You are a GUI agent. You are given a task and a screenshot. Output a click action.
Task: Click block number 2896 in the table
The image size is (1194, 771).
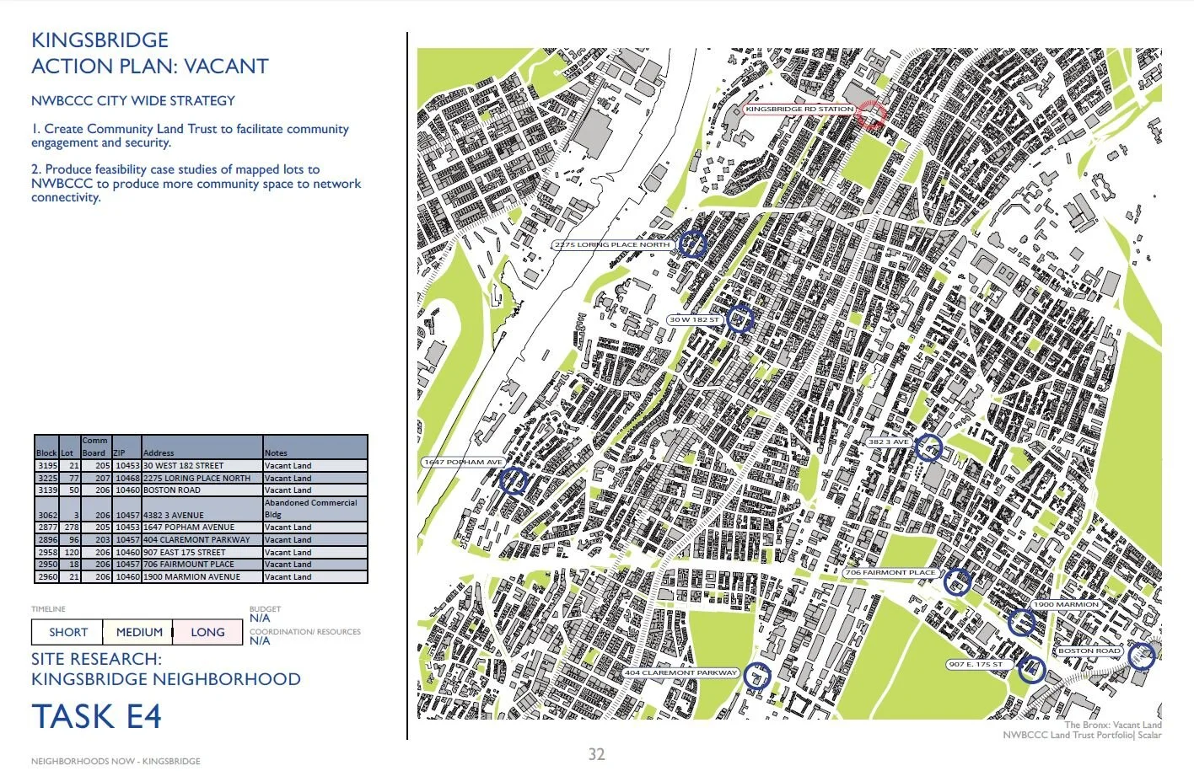[47, 539]
